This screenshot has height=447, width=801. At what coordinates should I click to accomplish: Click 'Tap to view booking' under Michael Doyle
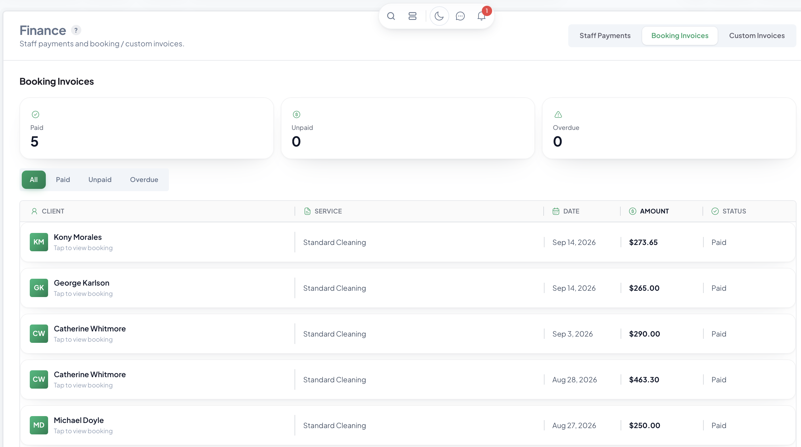[x=83, y=431]
